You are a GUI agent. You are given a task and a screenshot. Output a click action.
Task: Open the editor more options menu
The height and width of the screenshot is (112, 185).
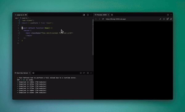point(91,15)
